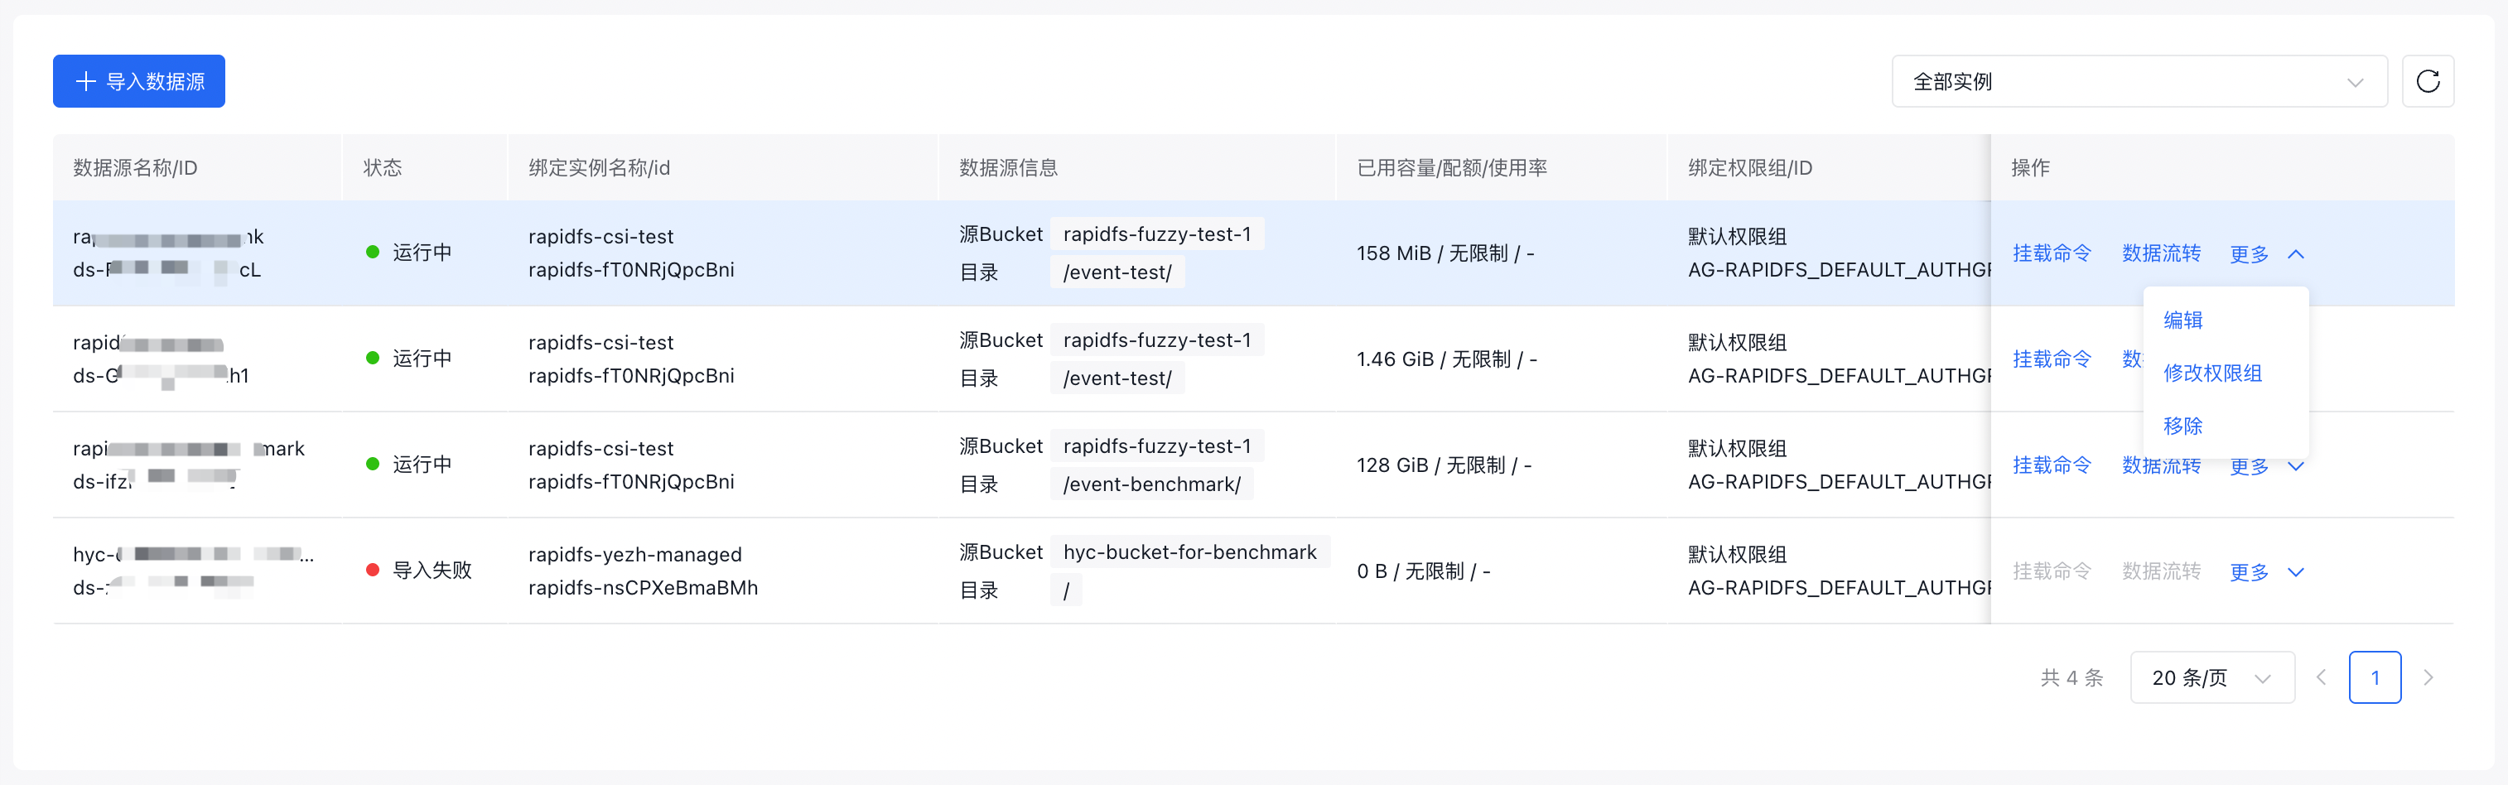Click 挂载命令 in the 158 MiB row
The width and height of the screenshot is (2508, 785).
coord(2052,253)
